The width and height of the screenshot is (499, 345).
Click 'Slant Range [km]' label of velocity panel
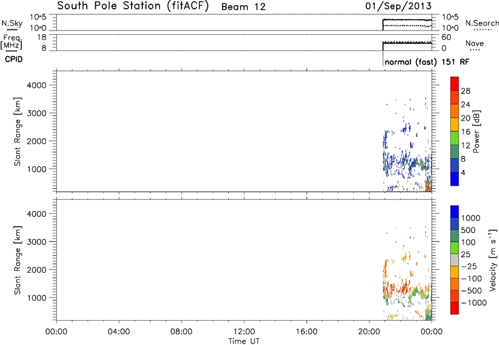click(17, 260)
